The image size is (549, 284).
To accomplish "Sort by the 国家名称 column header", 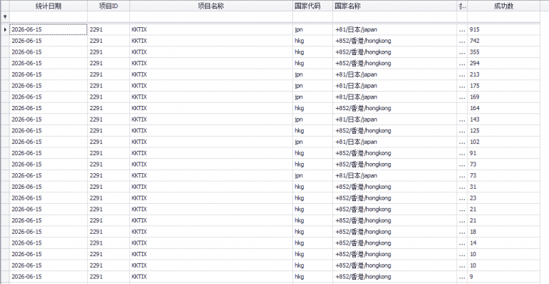I will 395,6.
